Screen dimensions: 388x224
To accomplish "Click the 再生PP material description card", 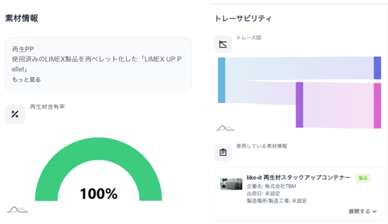I will pos(98,64).
